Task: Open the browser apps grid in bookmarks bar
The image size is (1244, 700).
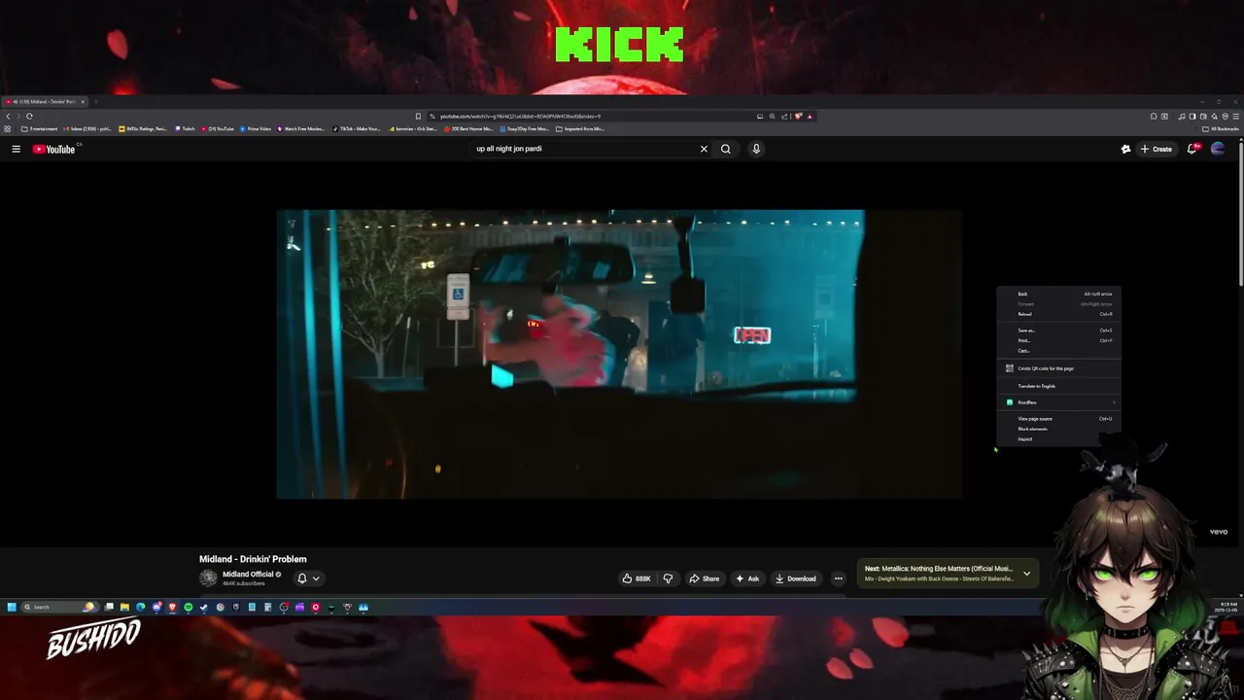Action: pos(7,128)
